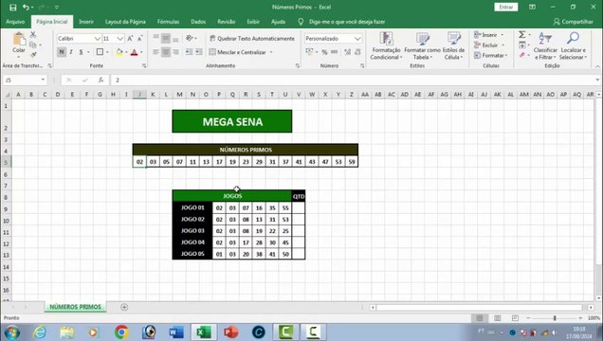Screen dimensions: 603x341
Task: Open the font size 11 dropdown
Action: [x=120, y=39]
